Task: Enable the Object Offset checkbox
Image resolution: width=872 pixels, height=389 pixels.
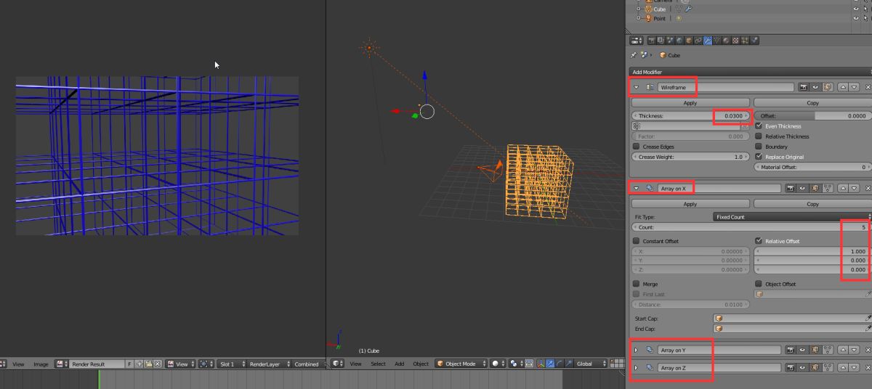Action: [x=759, y=284]
